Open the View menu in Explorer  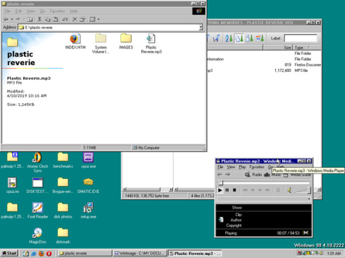pyautogui.click(x=31, y=11)
